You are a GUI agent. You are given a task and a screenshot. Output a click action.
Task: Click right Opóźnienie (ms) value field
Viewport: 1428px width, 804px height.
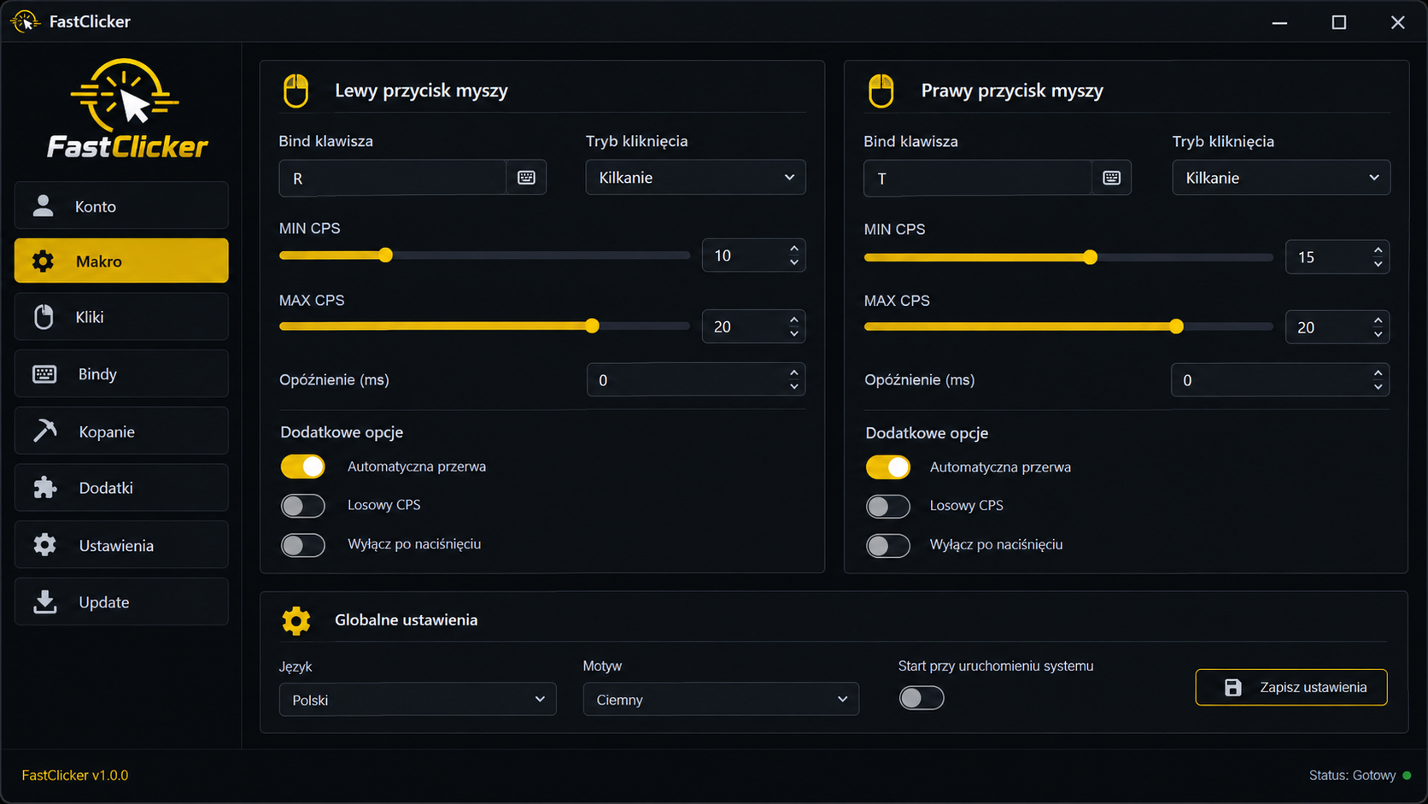(1279, 380)
